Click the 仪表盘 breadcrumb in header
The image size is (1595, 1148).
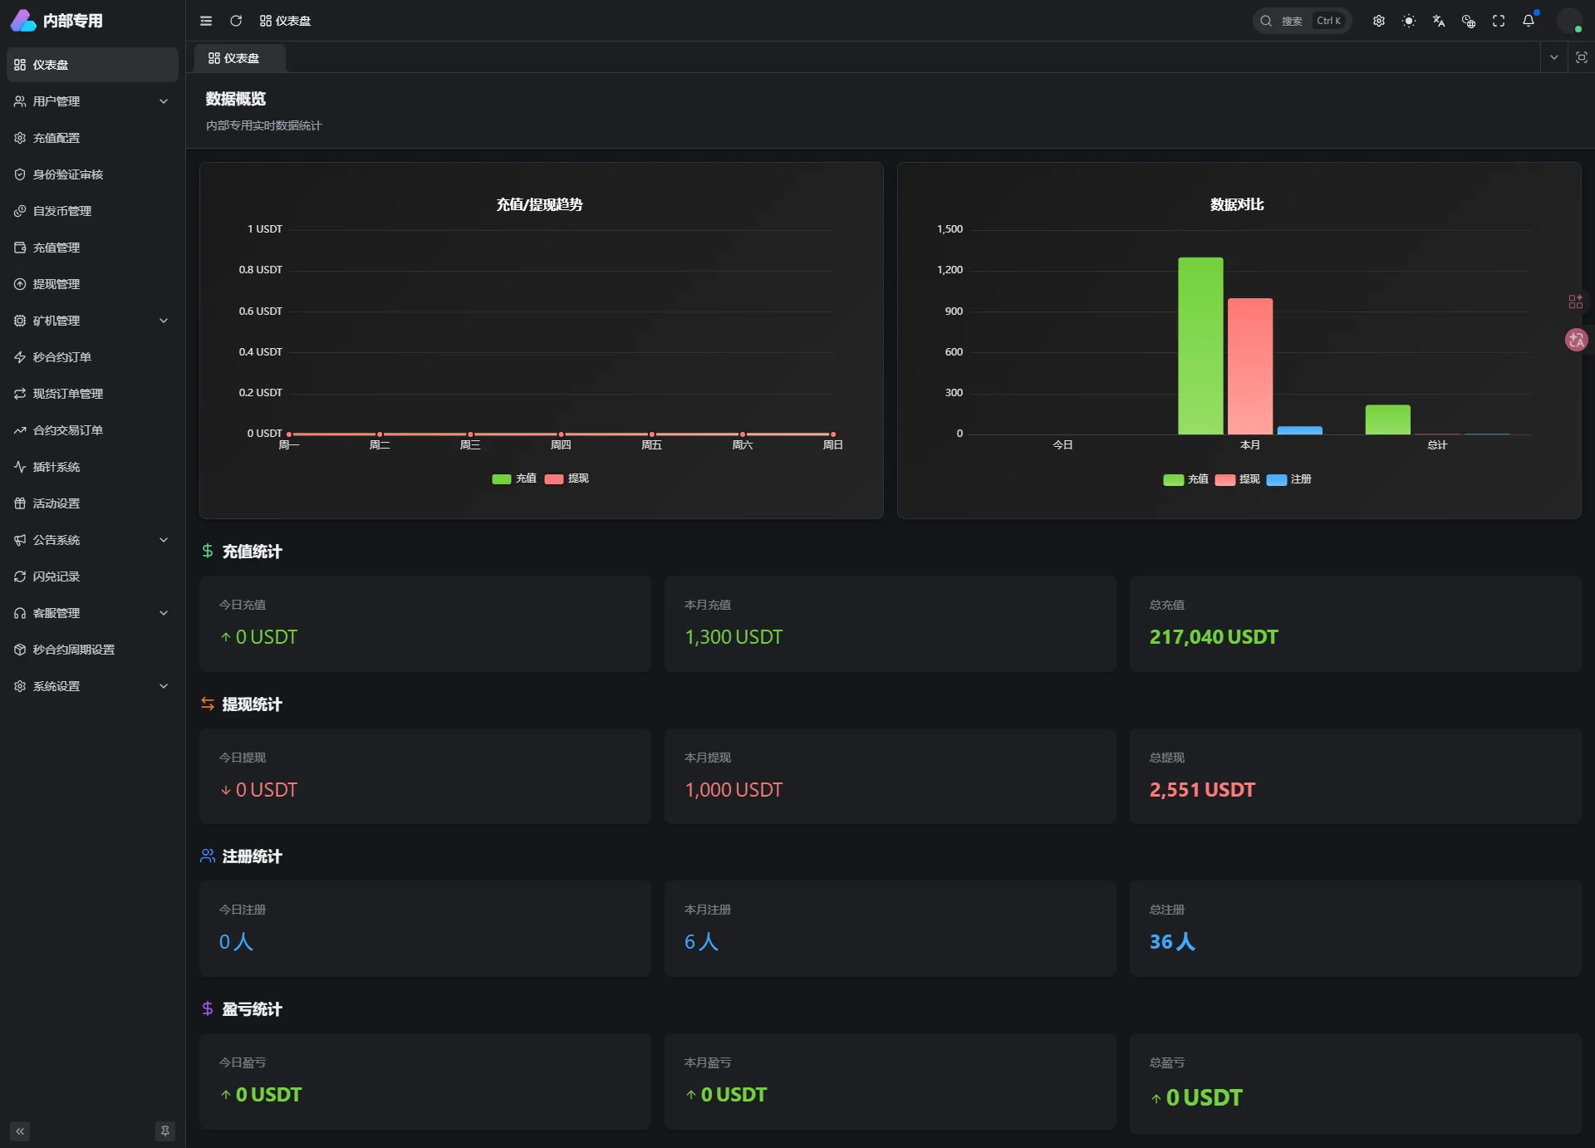pyautogui.click(x=285, y=21)
